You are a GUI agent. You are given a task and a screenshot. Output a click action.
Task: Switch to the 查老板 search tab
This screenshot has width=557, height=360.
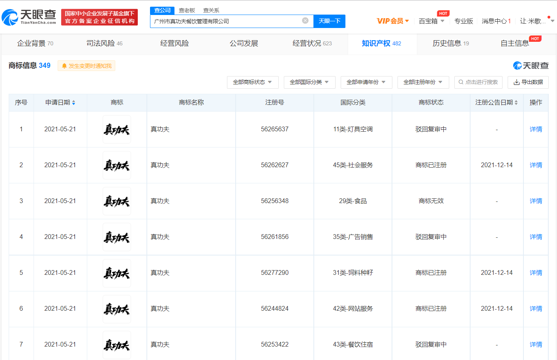[x=187, y=10]
